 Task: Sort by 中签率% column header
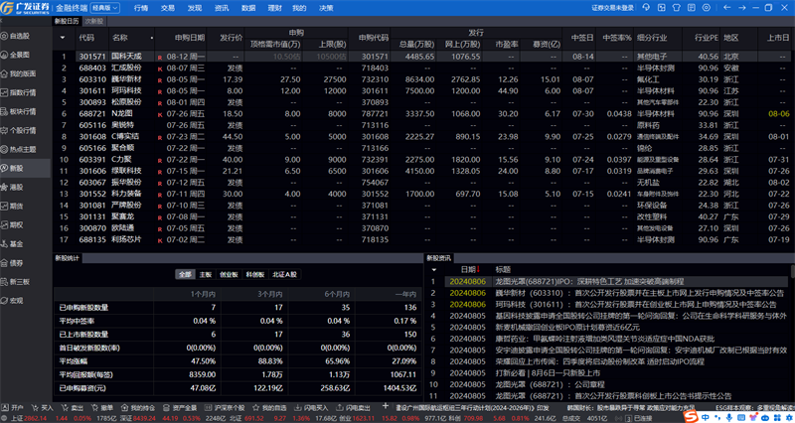[x=617, y=38]
